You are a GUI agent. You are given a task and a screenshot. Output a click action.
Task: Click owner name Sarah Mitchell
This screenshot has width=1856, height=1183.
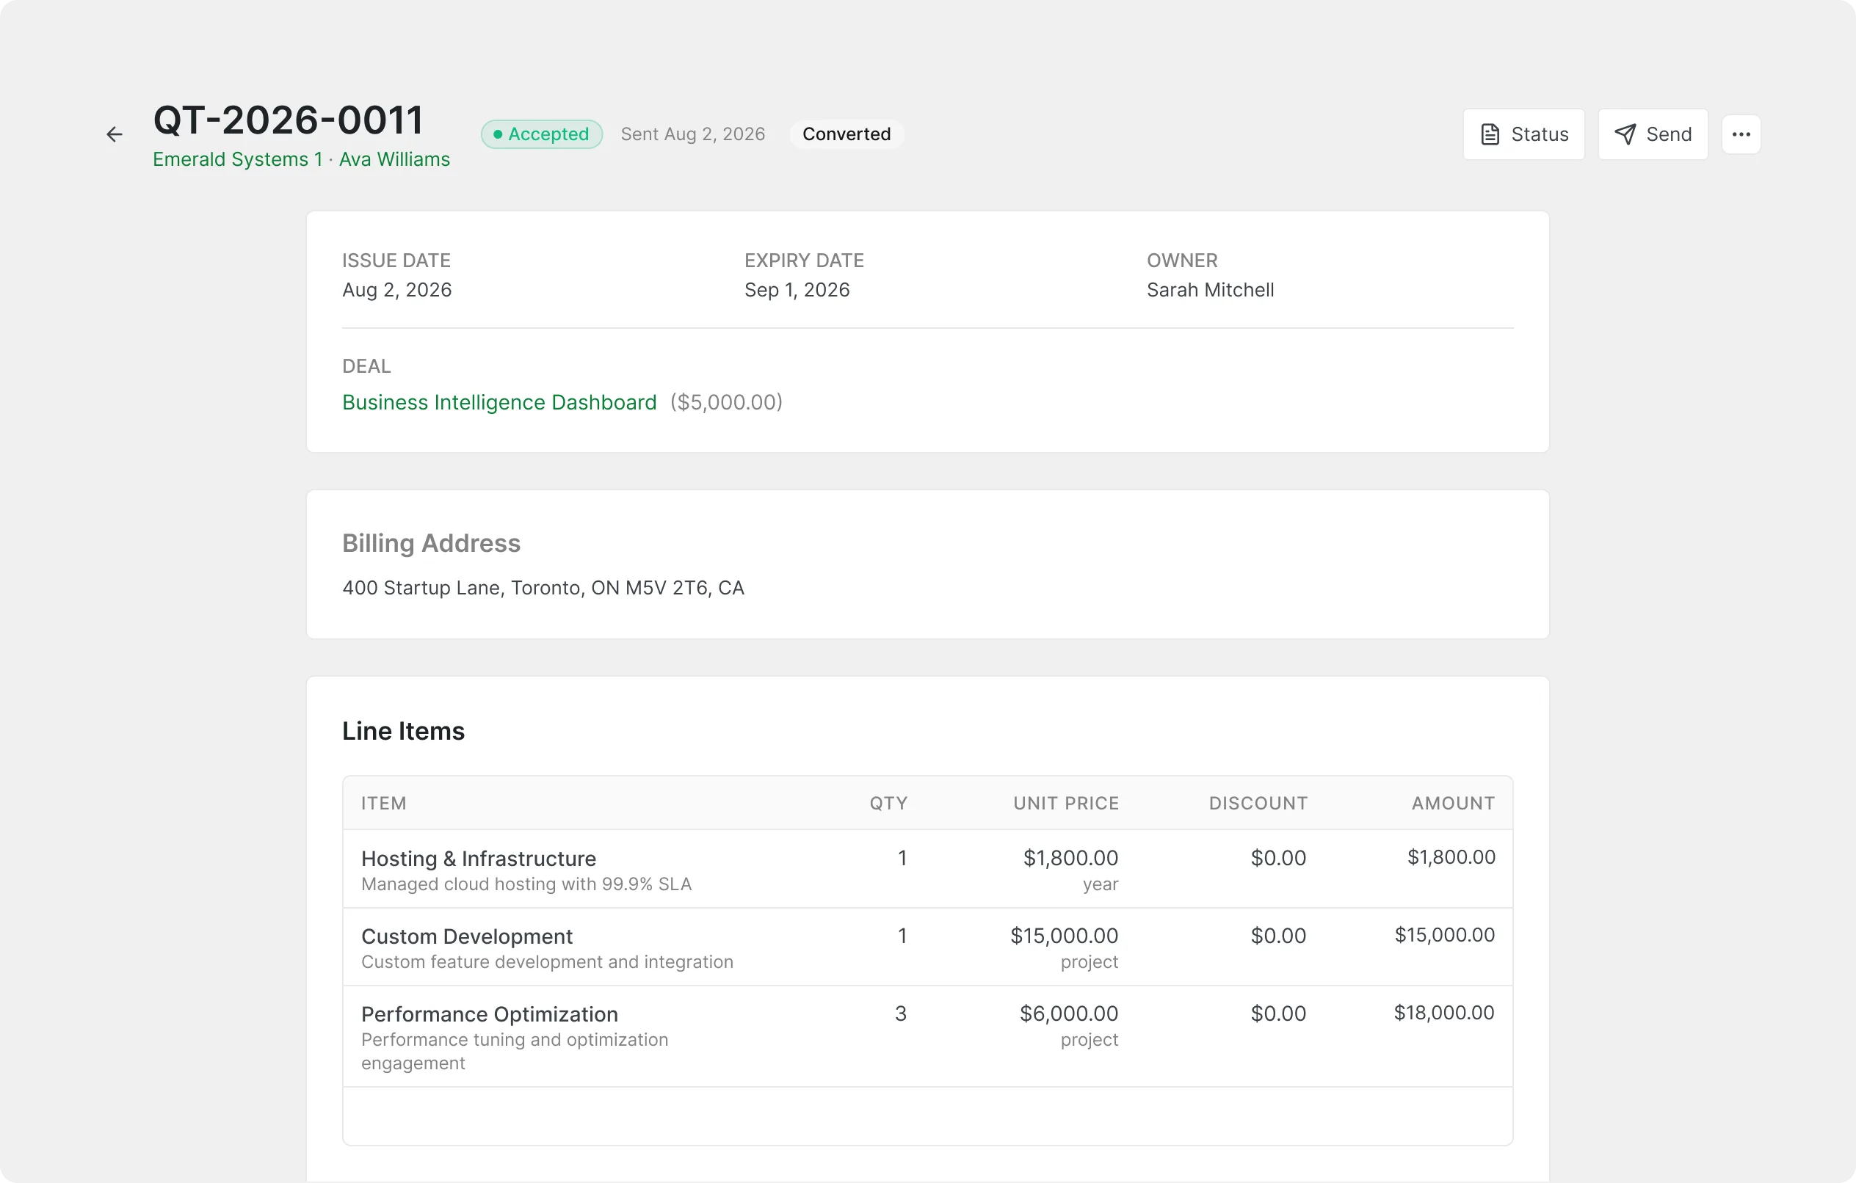(x=1210, y=290)
